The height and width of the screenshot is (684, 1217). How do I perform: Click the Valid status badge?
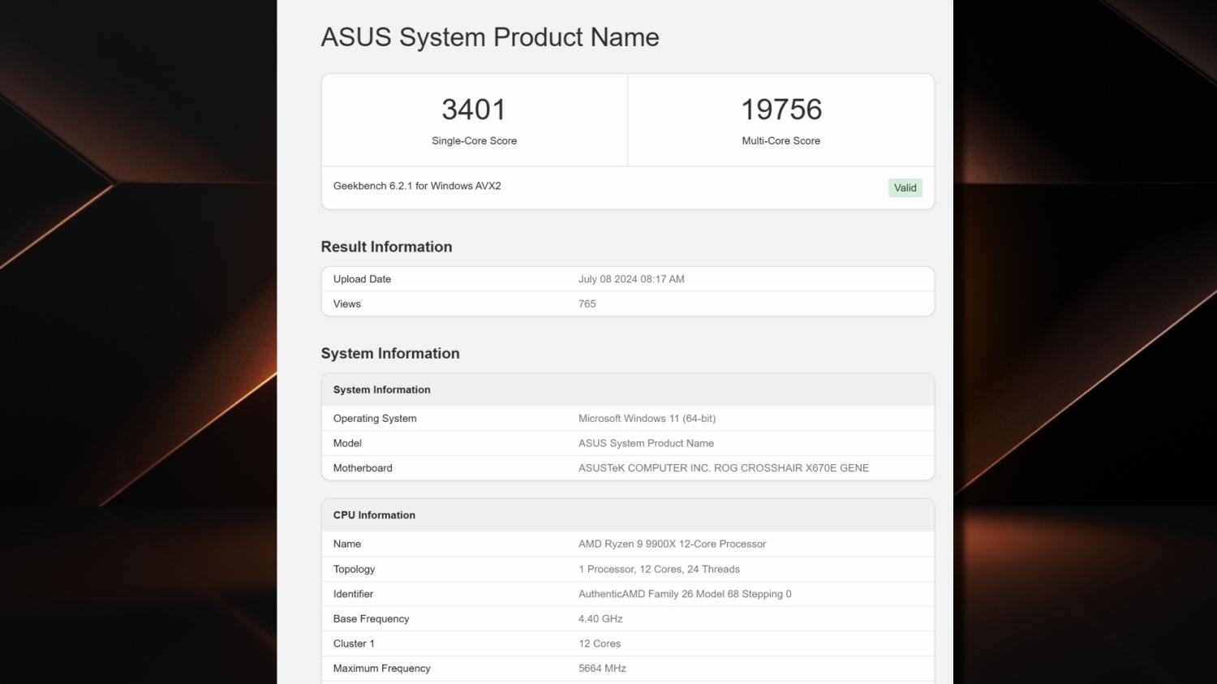click(905, 187)
